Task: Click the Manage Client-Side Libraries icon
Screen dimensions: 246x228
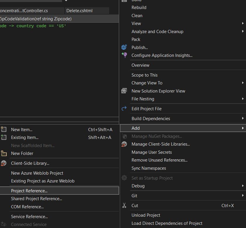Action: click(x=124, y=144)
